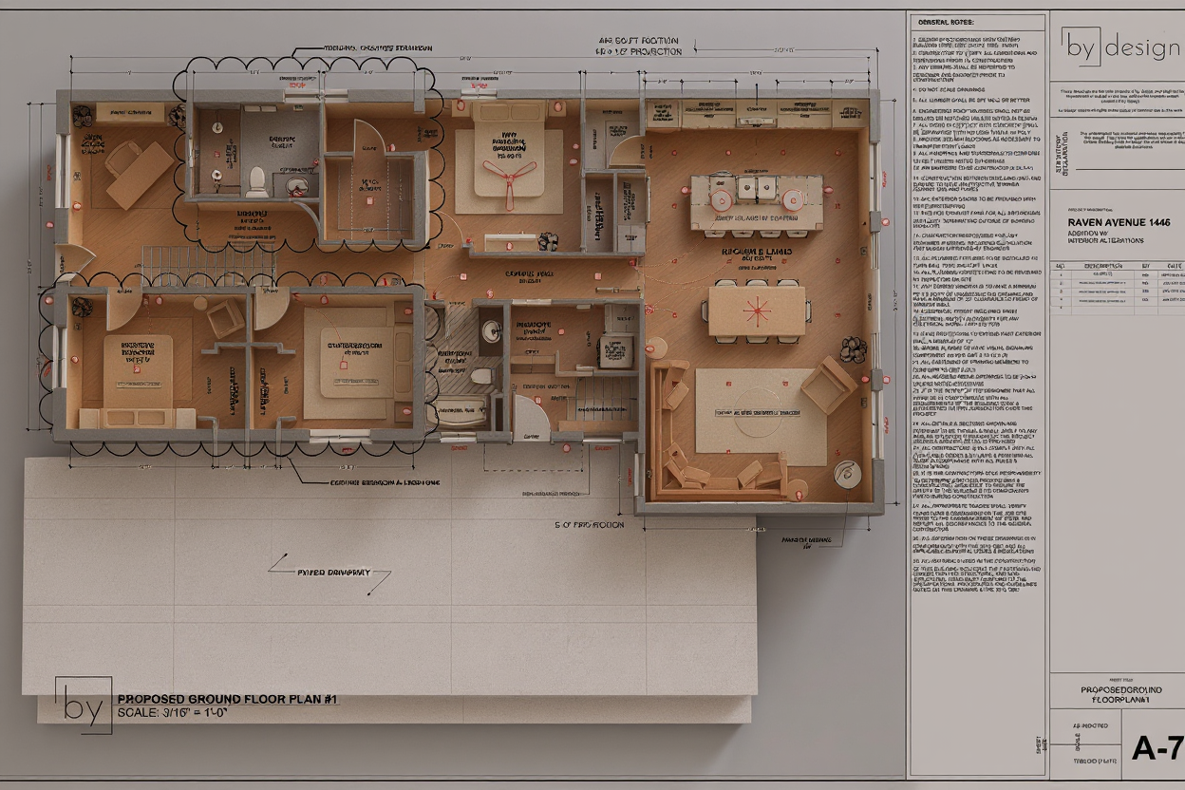Select the toilet in the upper-left bathroom

click(256, 180)
